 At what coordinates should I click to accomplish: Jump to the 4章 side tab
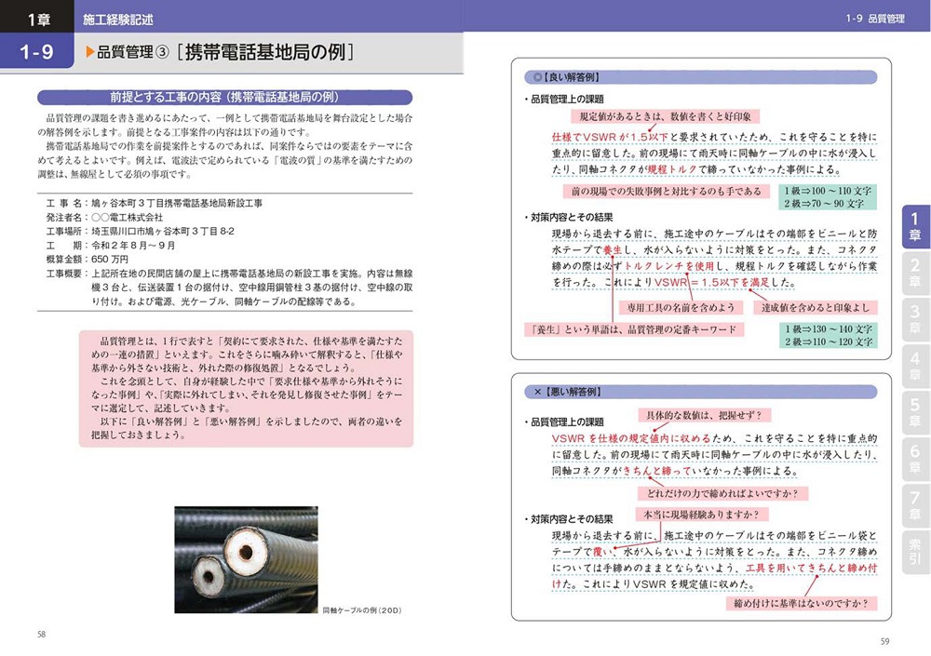914,367
